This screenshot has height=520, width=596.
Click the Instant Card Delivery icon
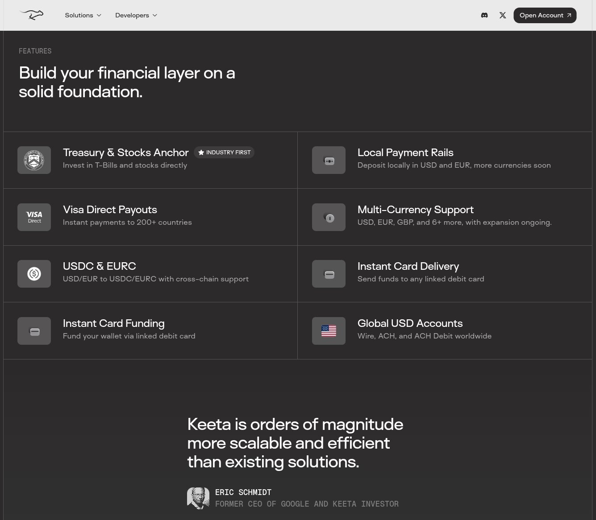(329, 274)
